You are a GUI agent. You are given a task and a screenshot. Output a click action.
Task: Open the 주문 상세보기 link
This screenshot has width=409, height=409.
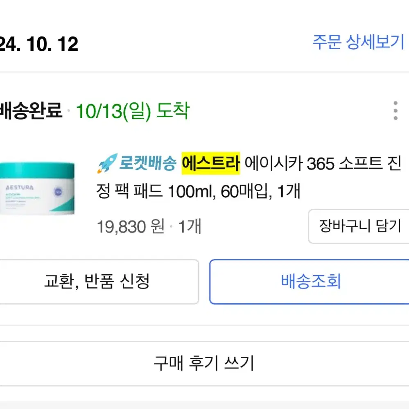tap(358, 42)
